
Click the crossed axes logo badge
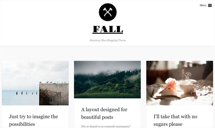point(108,12)
